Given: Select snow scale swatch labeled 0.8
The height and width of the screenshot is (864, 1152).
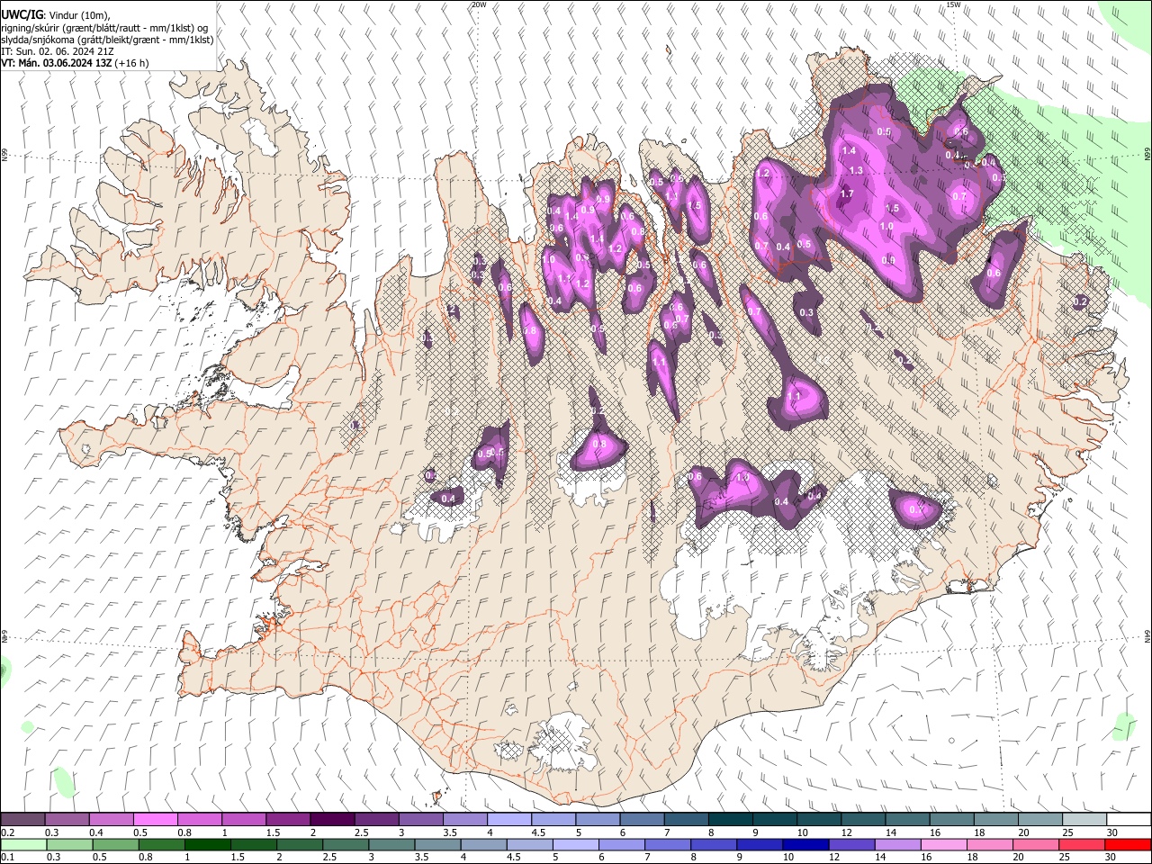Looking at the screenshot, I should click(200, 819).
